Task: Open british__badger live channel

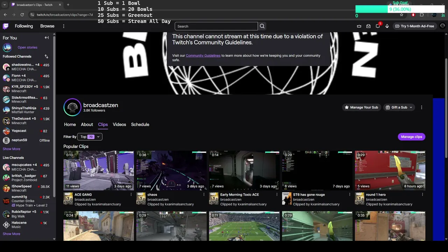Action: tap(26, 178)
